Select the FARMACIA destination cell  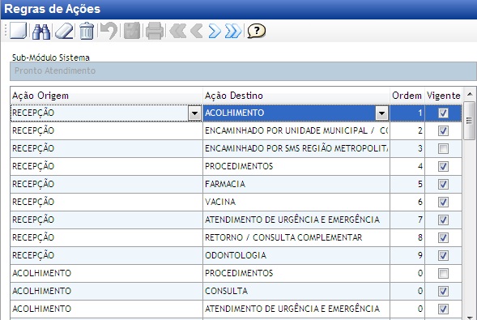tap(296, 184)
